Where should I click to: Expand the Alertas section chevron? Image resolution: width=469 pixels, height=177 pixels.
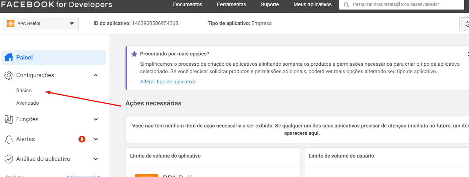click(96, 139)
